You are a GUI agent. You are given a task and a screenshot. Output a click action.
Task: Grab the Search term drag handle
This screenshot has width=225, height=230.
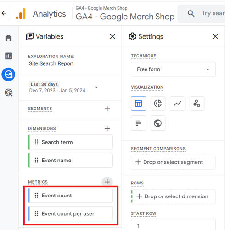point(36,142)
